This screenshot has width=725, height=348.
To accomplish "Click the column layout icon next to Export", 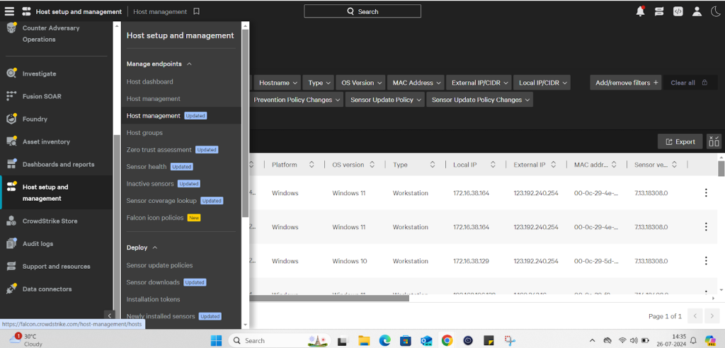I will point(714,142).
